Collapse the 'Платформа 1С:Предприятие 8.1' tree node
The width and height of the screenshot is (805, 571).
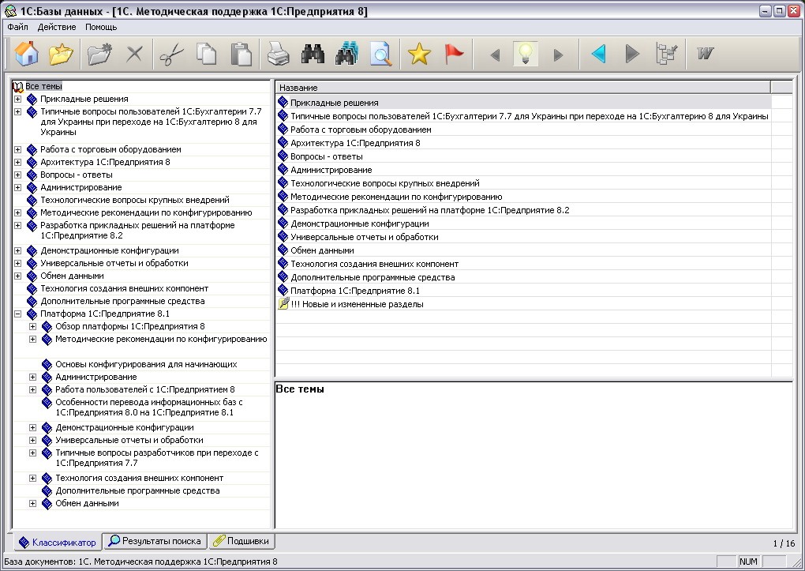pyautogui.click(x=17, y=314)
